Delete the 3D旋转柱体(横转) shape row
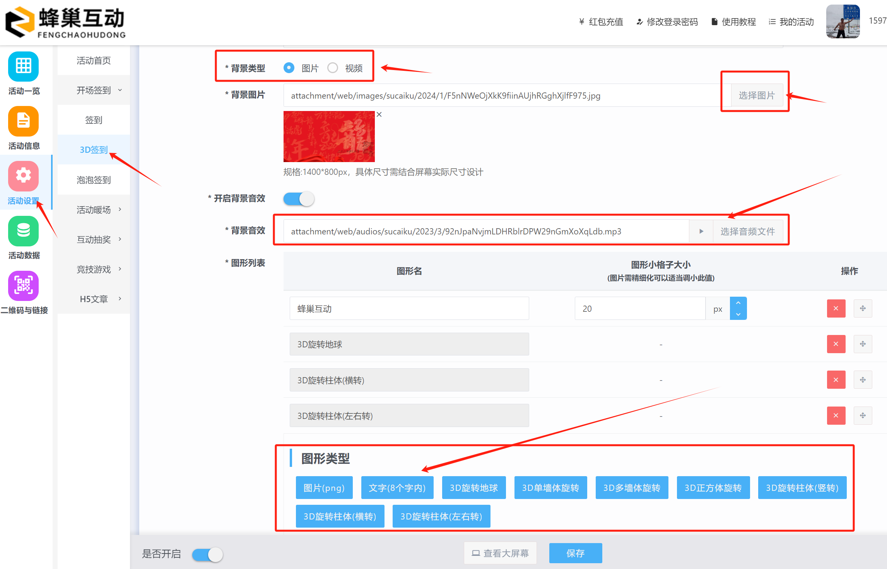The width and height of the screenshot is (887, 569). point(836,380)
